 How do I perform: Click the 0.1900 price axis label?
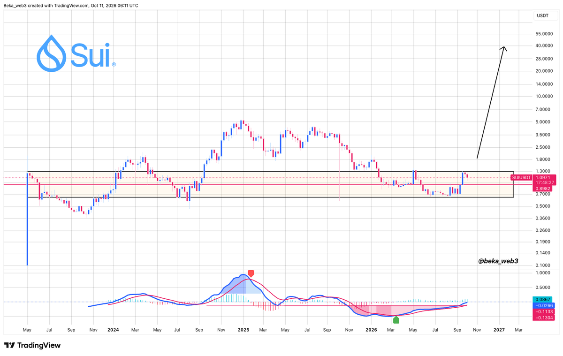coord(543,242)
